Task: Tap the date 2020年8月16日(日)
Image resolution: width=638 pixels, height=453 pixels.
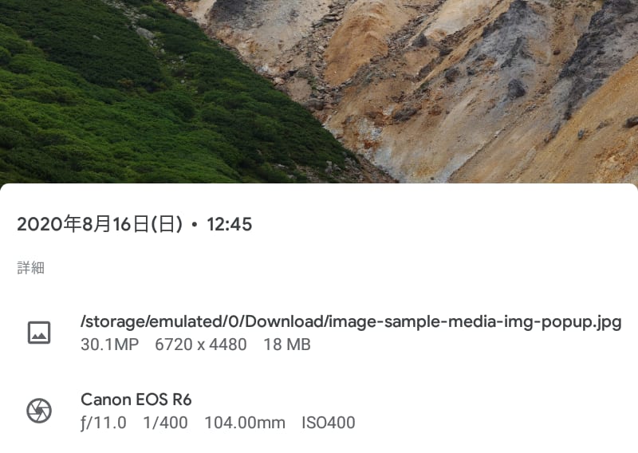Action: pos(100,224)
